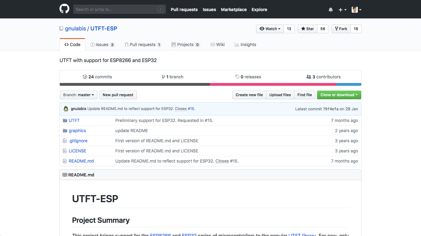Screen dimensions: 421x236
Task: Switch to the Issues tab
Action: pos(102,45)
